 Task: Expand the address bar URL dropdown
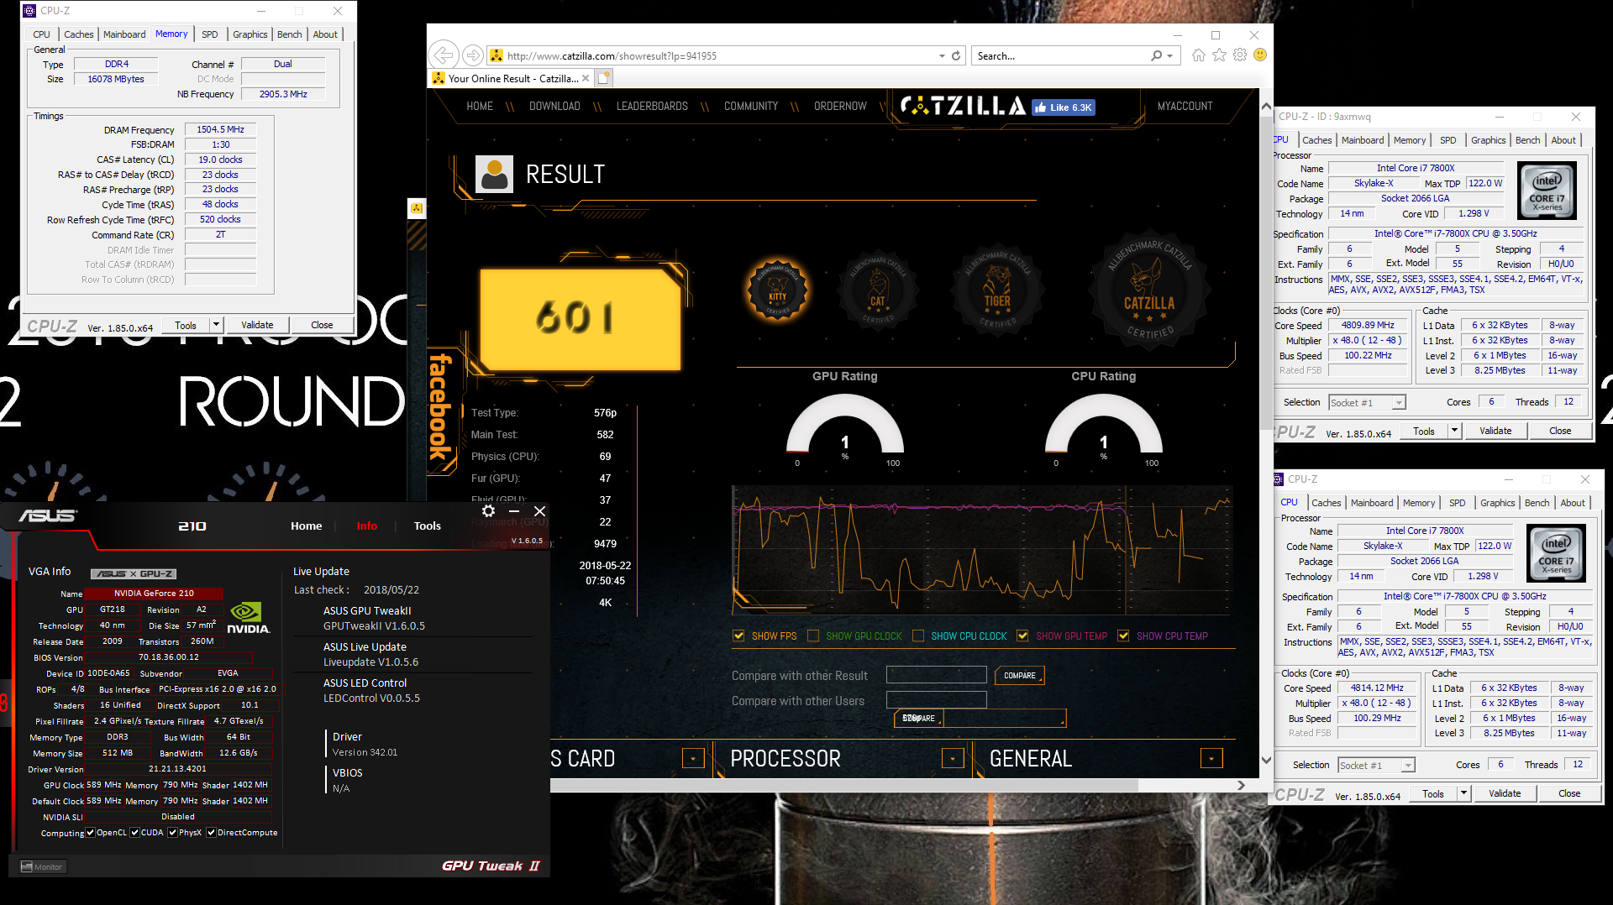941,55
